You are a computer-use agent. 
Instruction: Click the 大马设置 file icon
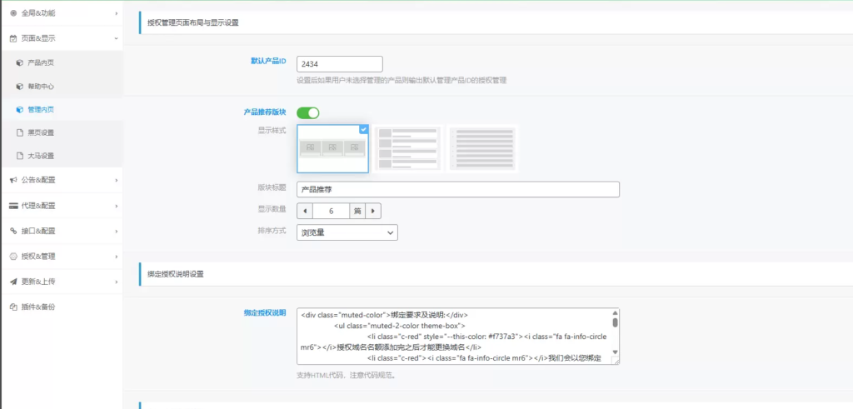(20, 156)
